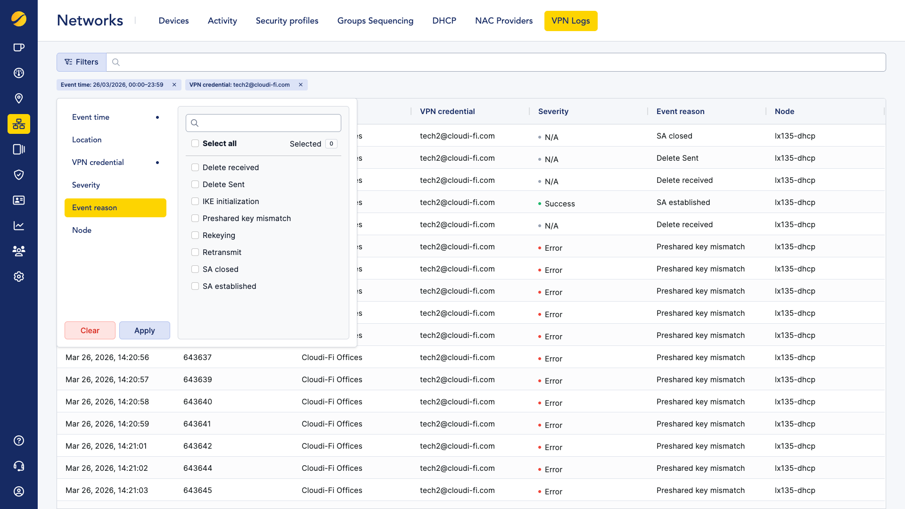Remove the VPN credential filter chip
Image resolution: width=905 pixels, height=509 pixels.
tap(301, 85)
